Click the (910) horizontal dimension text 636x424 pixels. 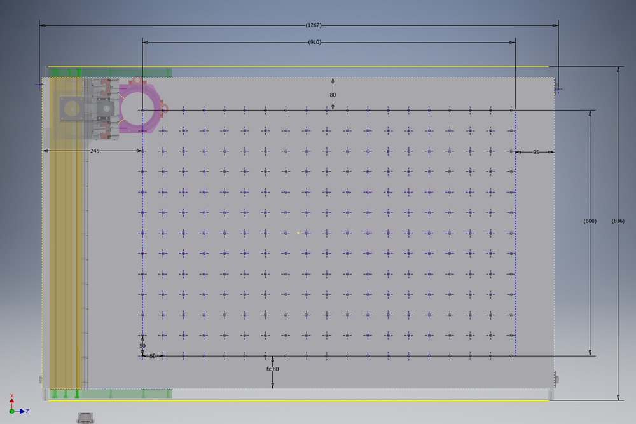[x=314, y=42]
